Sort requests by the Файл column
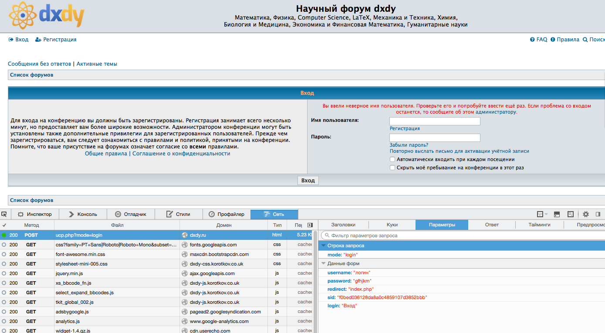605x333 pixels. [x=117, y=225]
